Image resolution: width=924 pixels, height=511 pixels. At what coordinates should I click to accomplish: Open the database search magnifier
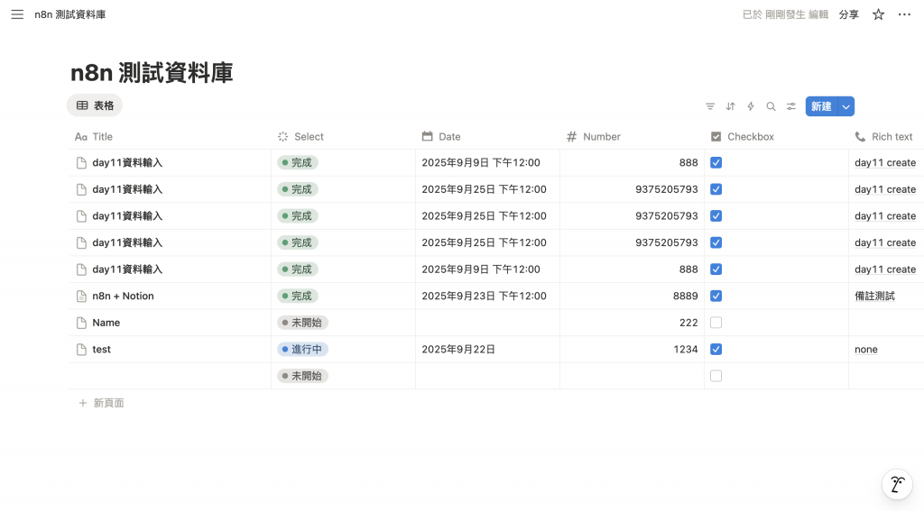point(771,106)
